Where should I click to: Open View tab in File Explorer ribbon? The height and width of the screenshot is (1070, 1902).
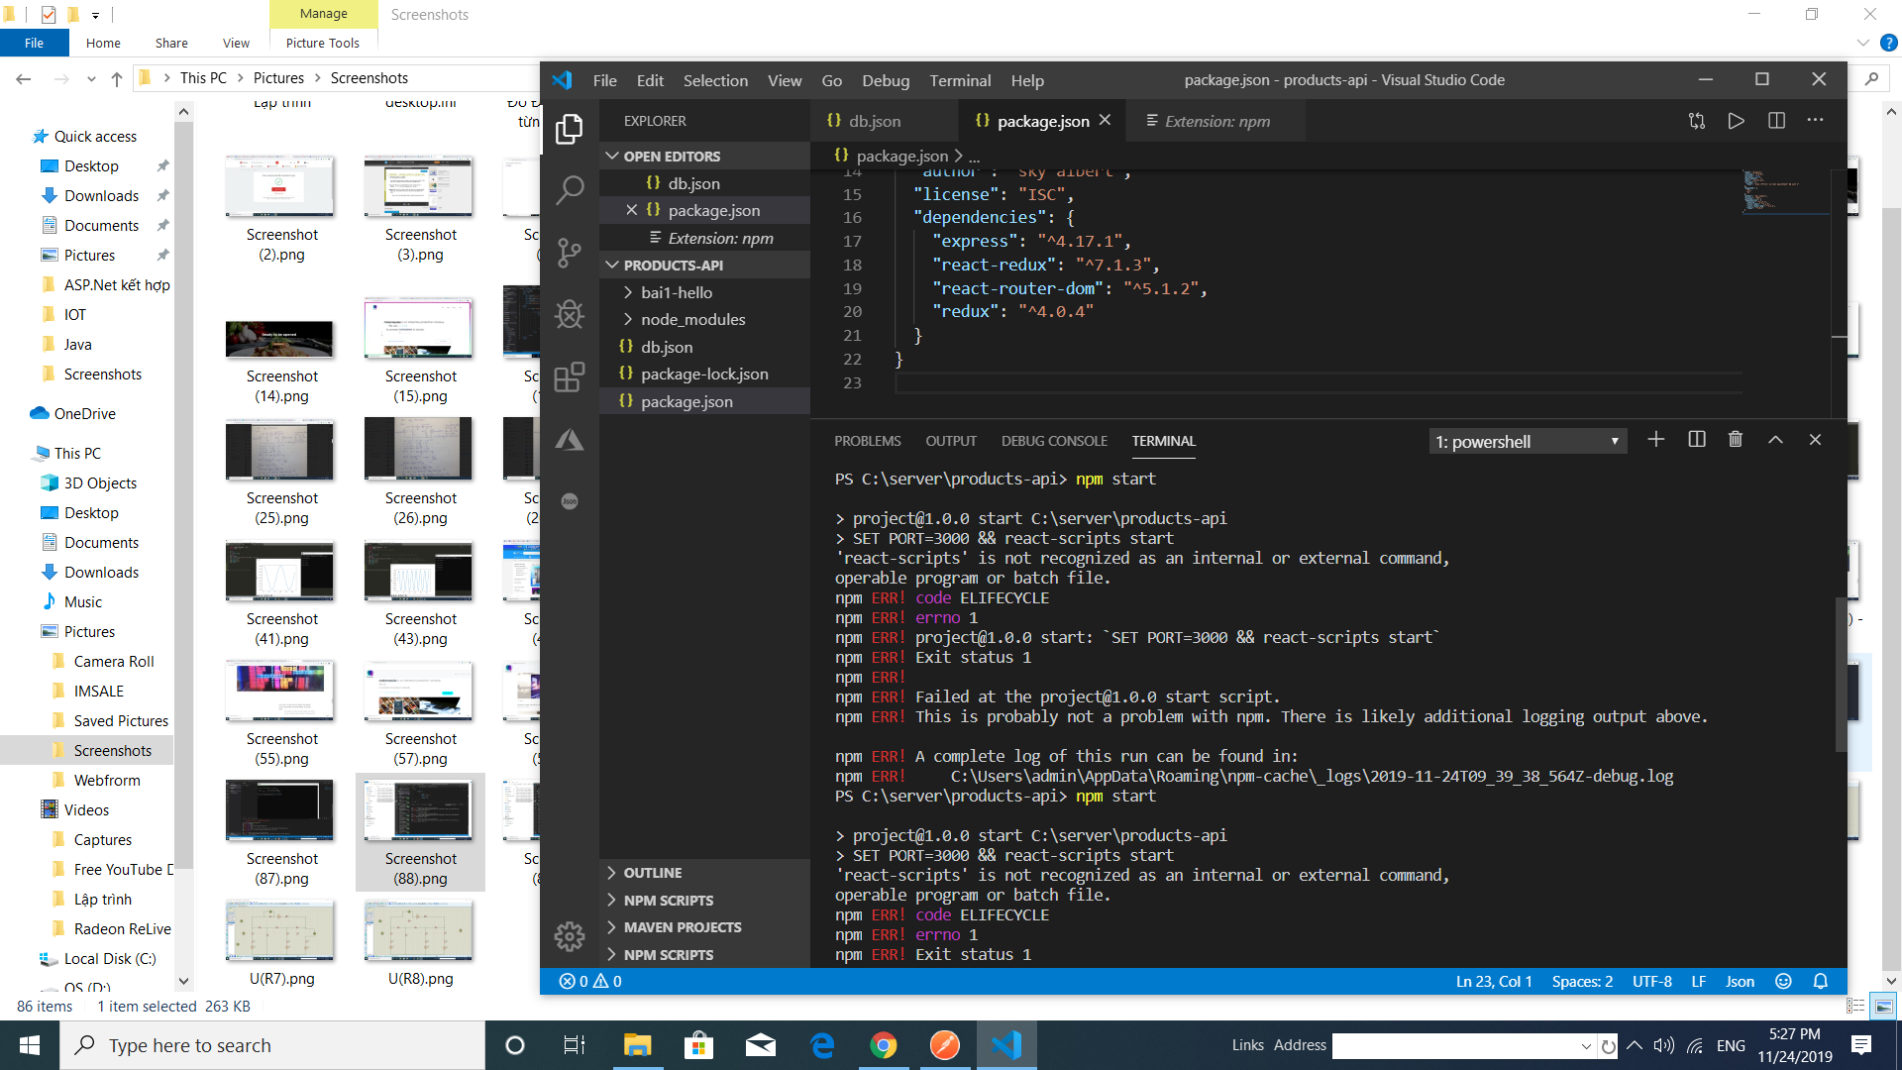pyautogui.click(x=236, y=43)
